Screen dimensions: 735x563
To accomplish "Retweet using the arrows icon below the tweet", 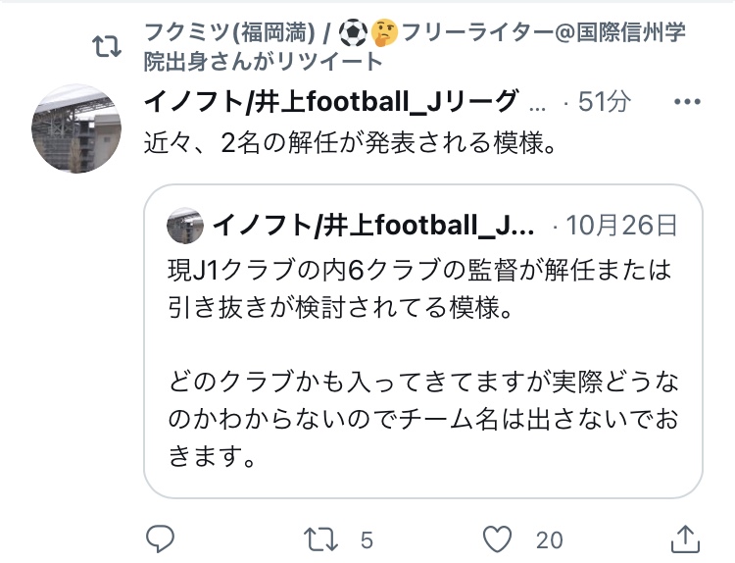I will point(320,537).
